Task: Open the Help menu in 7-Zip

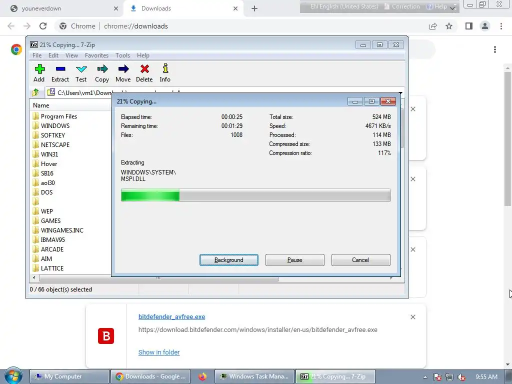Action: (143, 55)
